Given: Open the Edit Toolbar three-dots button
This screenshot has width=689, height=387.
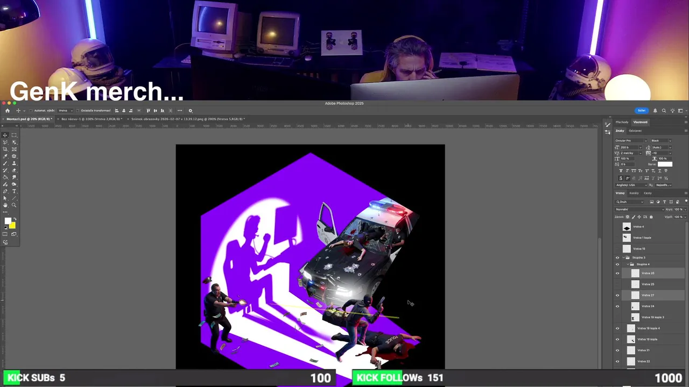Looking at the screenshot, I should (x=5, y=212).
